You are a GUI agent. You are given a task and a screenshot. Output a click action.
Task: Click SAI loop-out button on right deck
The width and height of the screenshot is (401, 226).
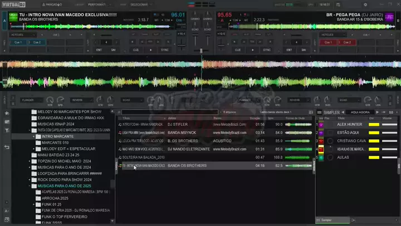(304, 50)
